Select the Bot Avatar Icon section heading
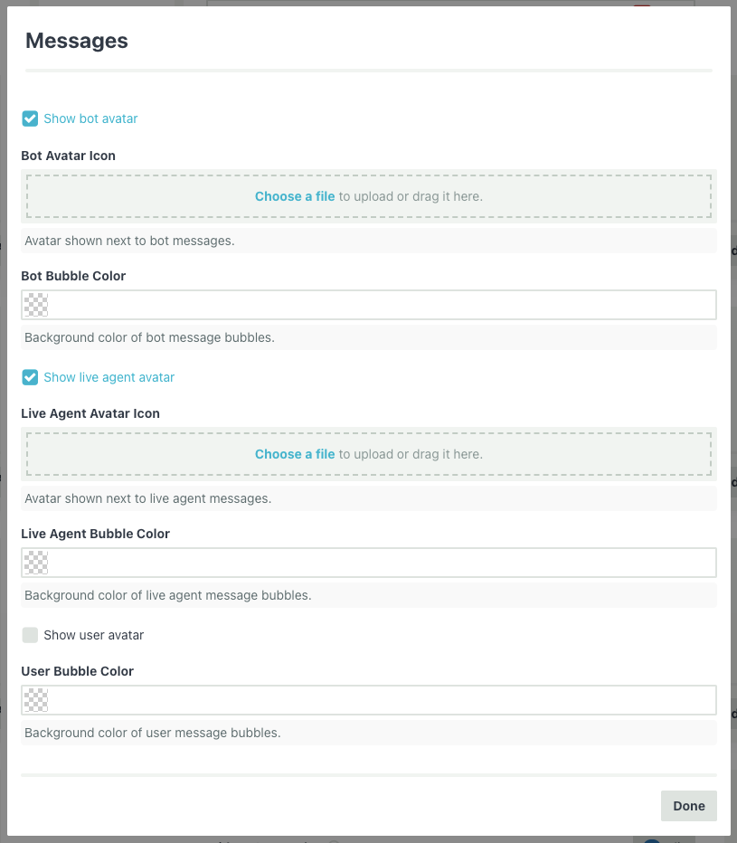 tap(68, 156)
